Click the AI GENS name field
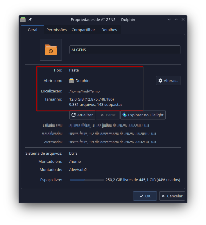This screenshot has width=206, height=225. 125,50
